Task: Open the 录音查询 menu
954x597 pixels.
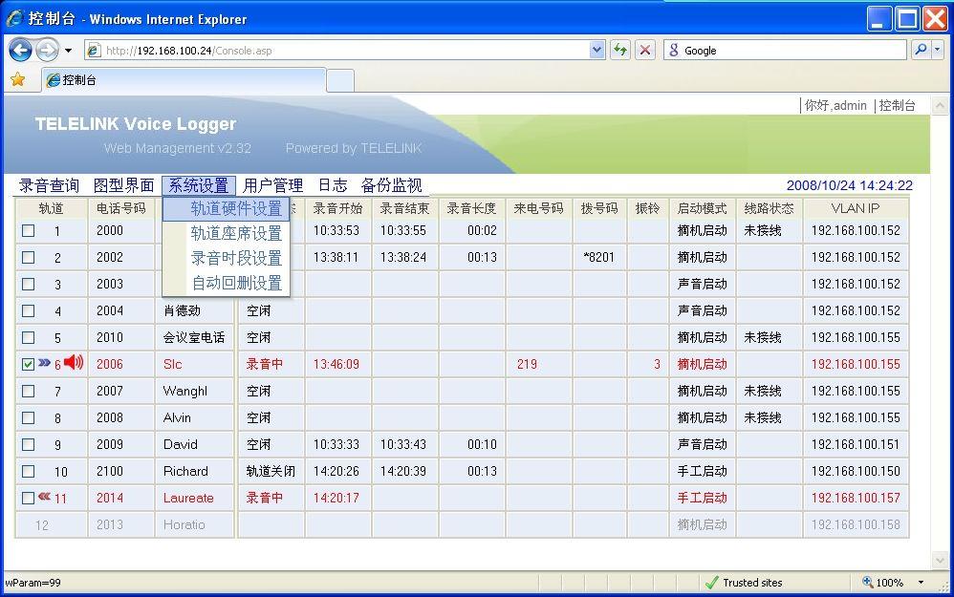Action: [49, 184]
